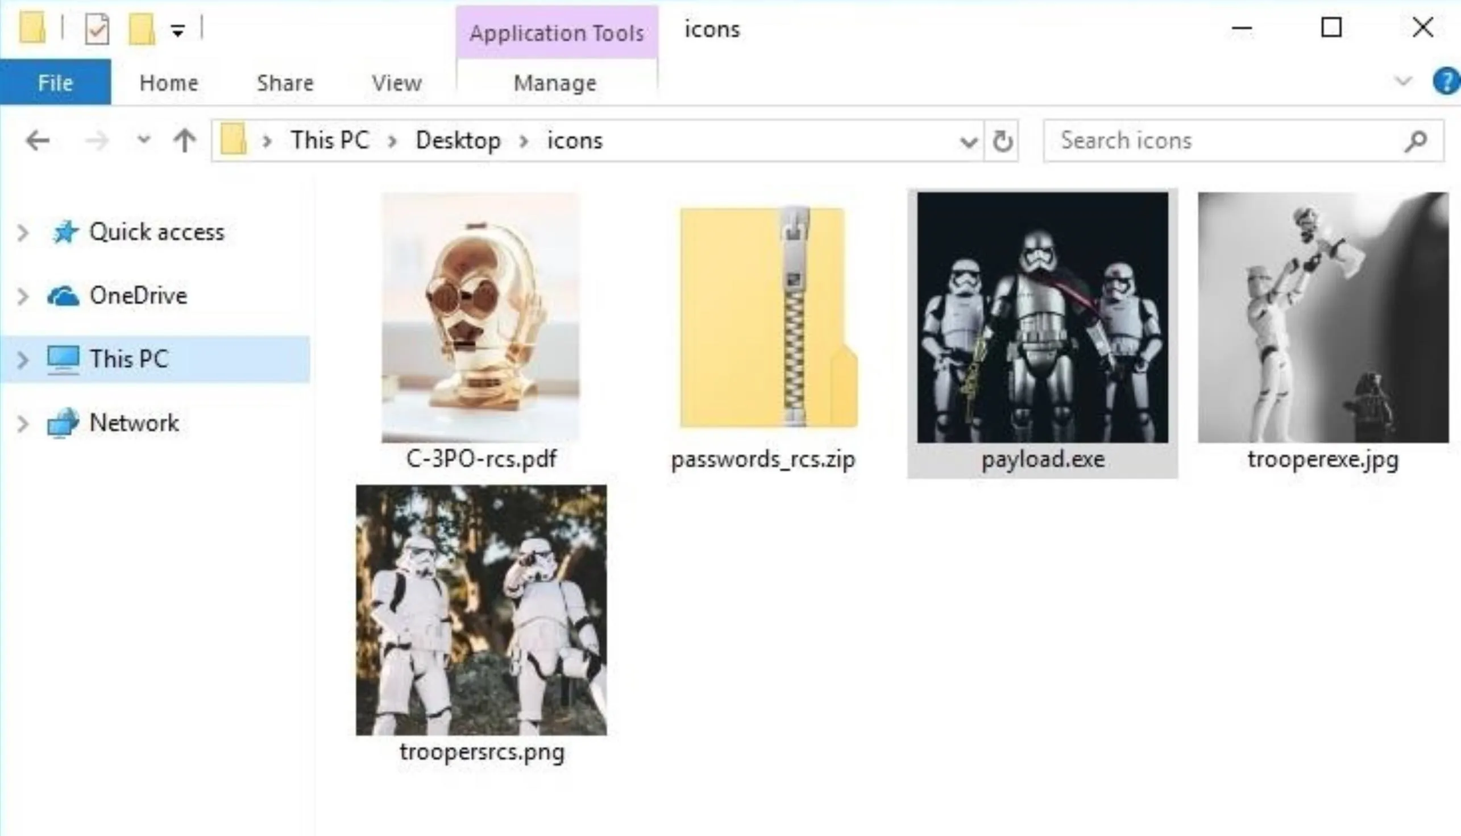
Task: Switch to the Home ribbon tab
Action: coord(169,83)
